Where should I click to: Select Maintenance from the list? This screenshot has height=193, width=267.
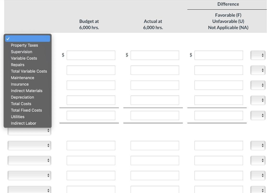pyautogui.click(x=28, y=78)
